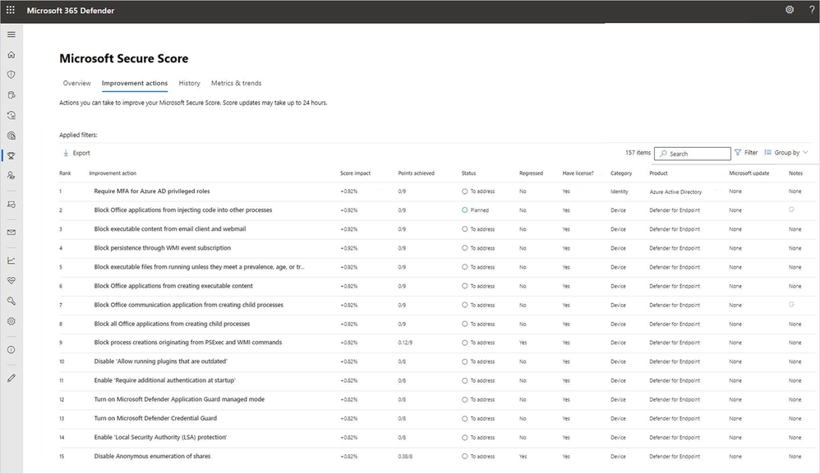The height and width of the screenshot is (474, 820).
Task: Select the Improvement actions tab
Action: point(135,83)
